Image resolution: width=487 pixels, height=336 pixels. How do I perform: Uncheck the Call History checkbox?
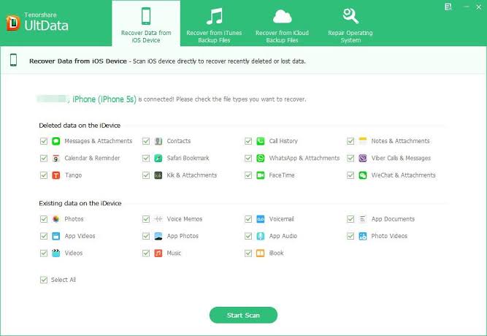click(x=248, y=141)
